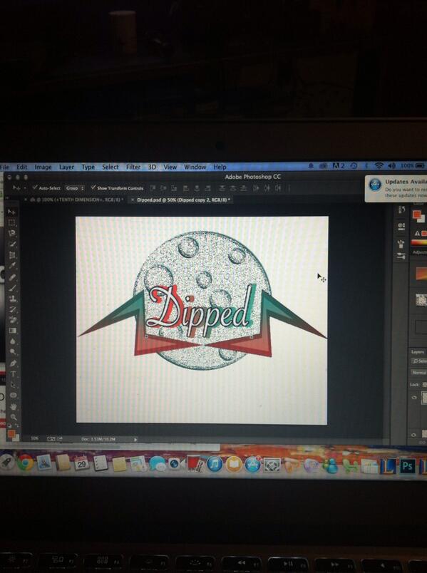This screenshot has width=427, height=573.
Task: Open iTunes from the Dock
Action: pyautogui.click(x=215, y=464)
